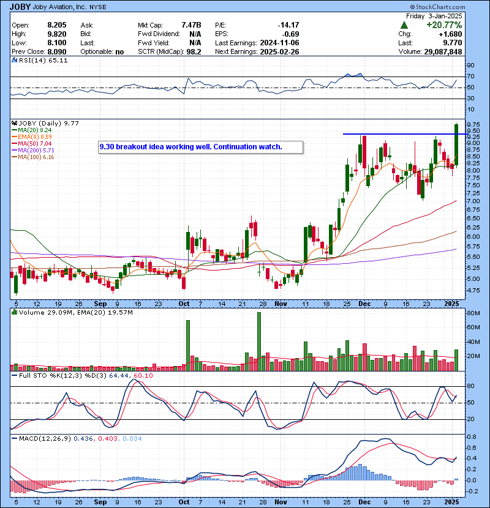Click the JOBY (Daily) 9.77 chart label

(x=48, y=123)
